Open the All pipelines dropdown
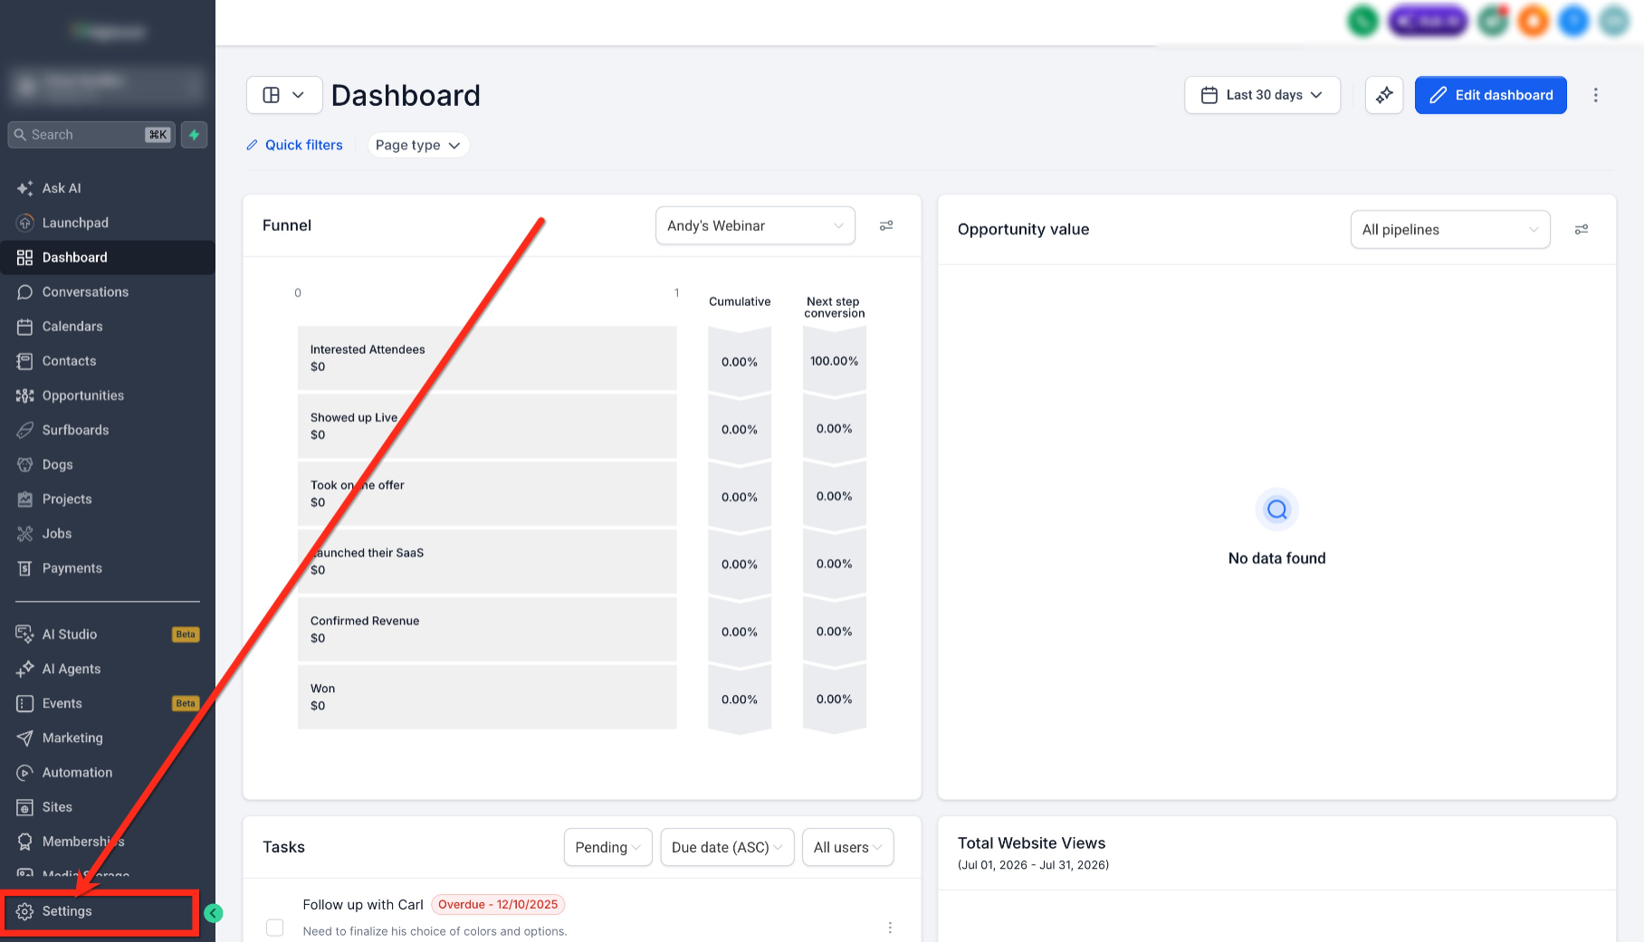1644x942 pixels. tap(1450, 230)
